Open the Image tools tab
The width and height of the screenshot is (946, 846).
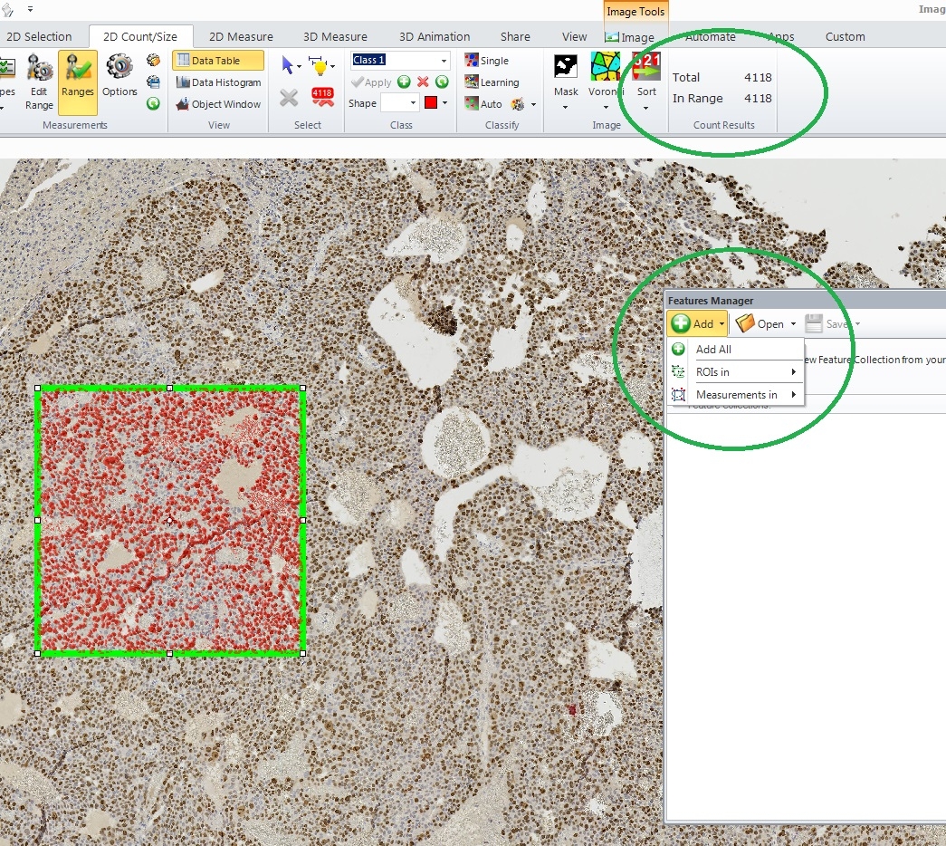pyautogui.click(x=630, y=37)
